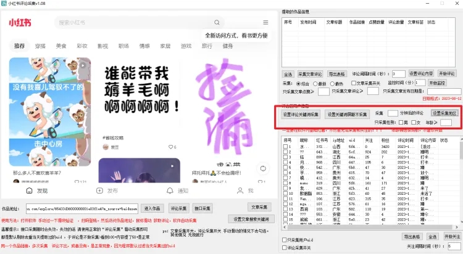Click the 小红书 logo

click(20, 22)
